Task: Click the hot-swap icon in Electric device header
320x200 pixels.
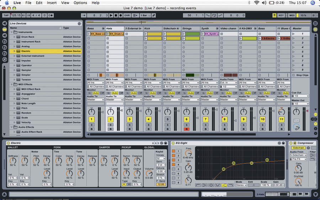Action: (162, 143)
